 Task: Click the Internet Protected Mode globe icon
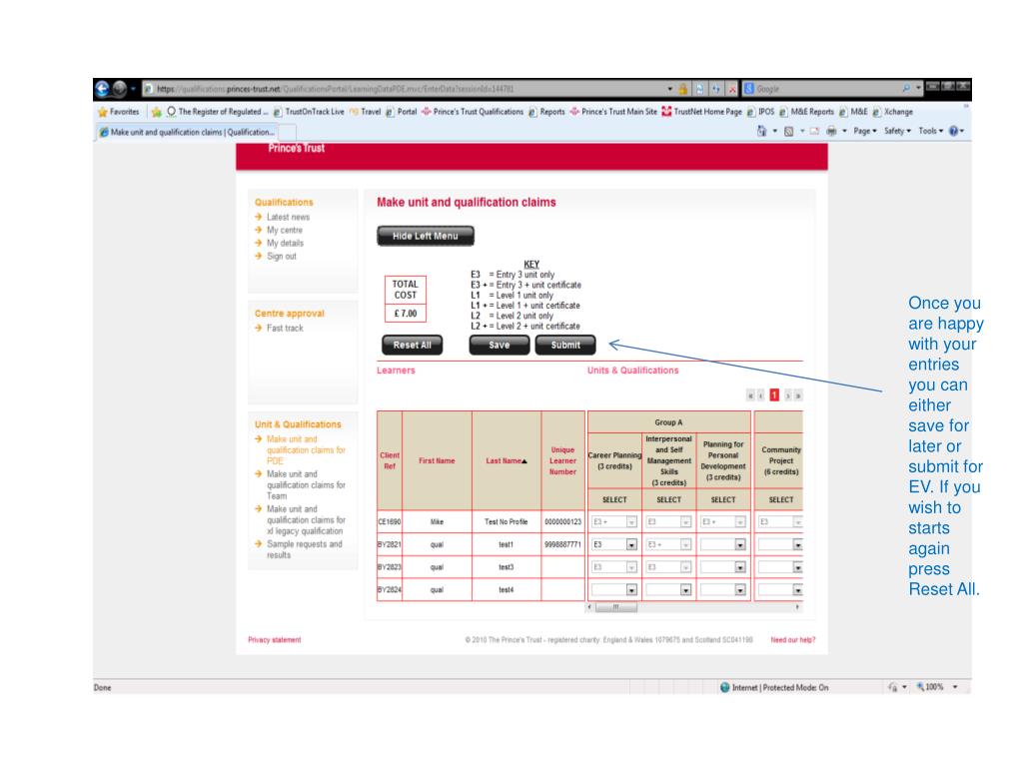pyautogui.click(x=725, y=687)
